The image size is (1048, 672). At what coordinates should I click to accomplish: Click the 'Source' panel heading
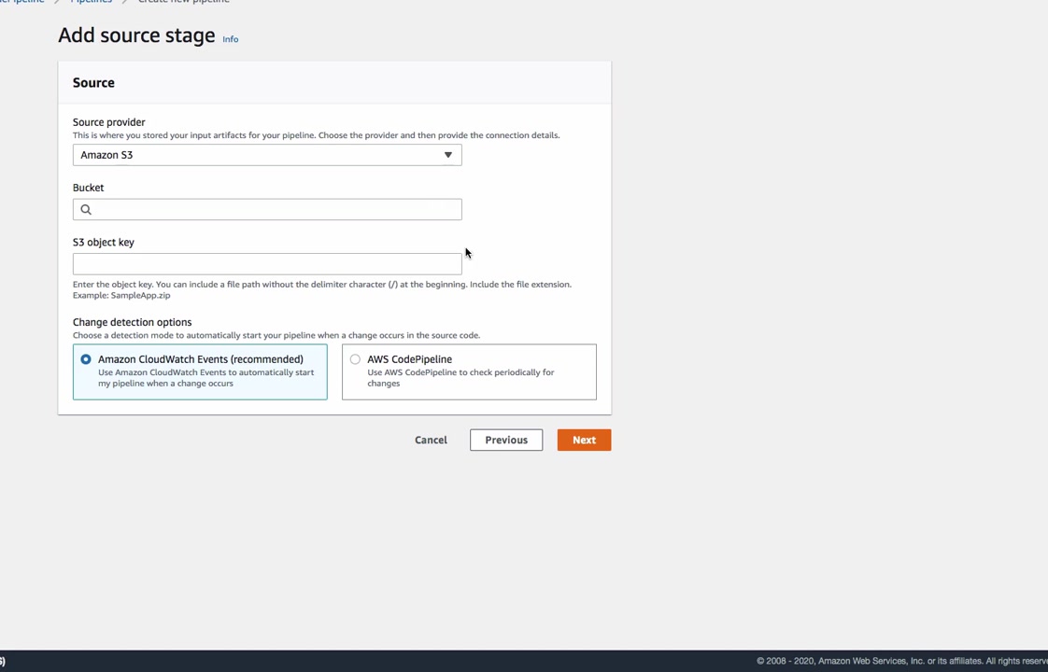point(93,83)
